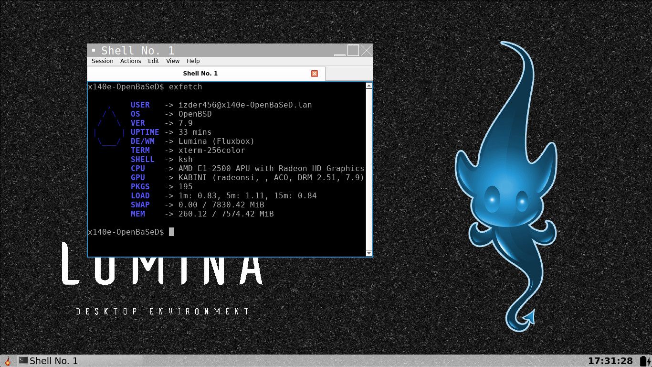Click the "PKGS" label
Screen dimensions: 652x367
point(140,187)
